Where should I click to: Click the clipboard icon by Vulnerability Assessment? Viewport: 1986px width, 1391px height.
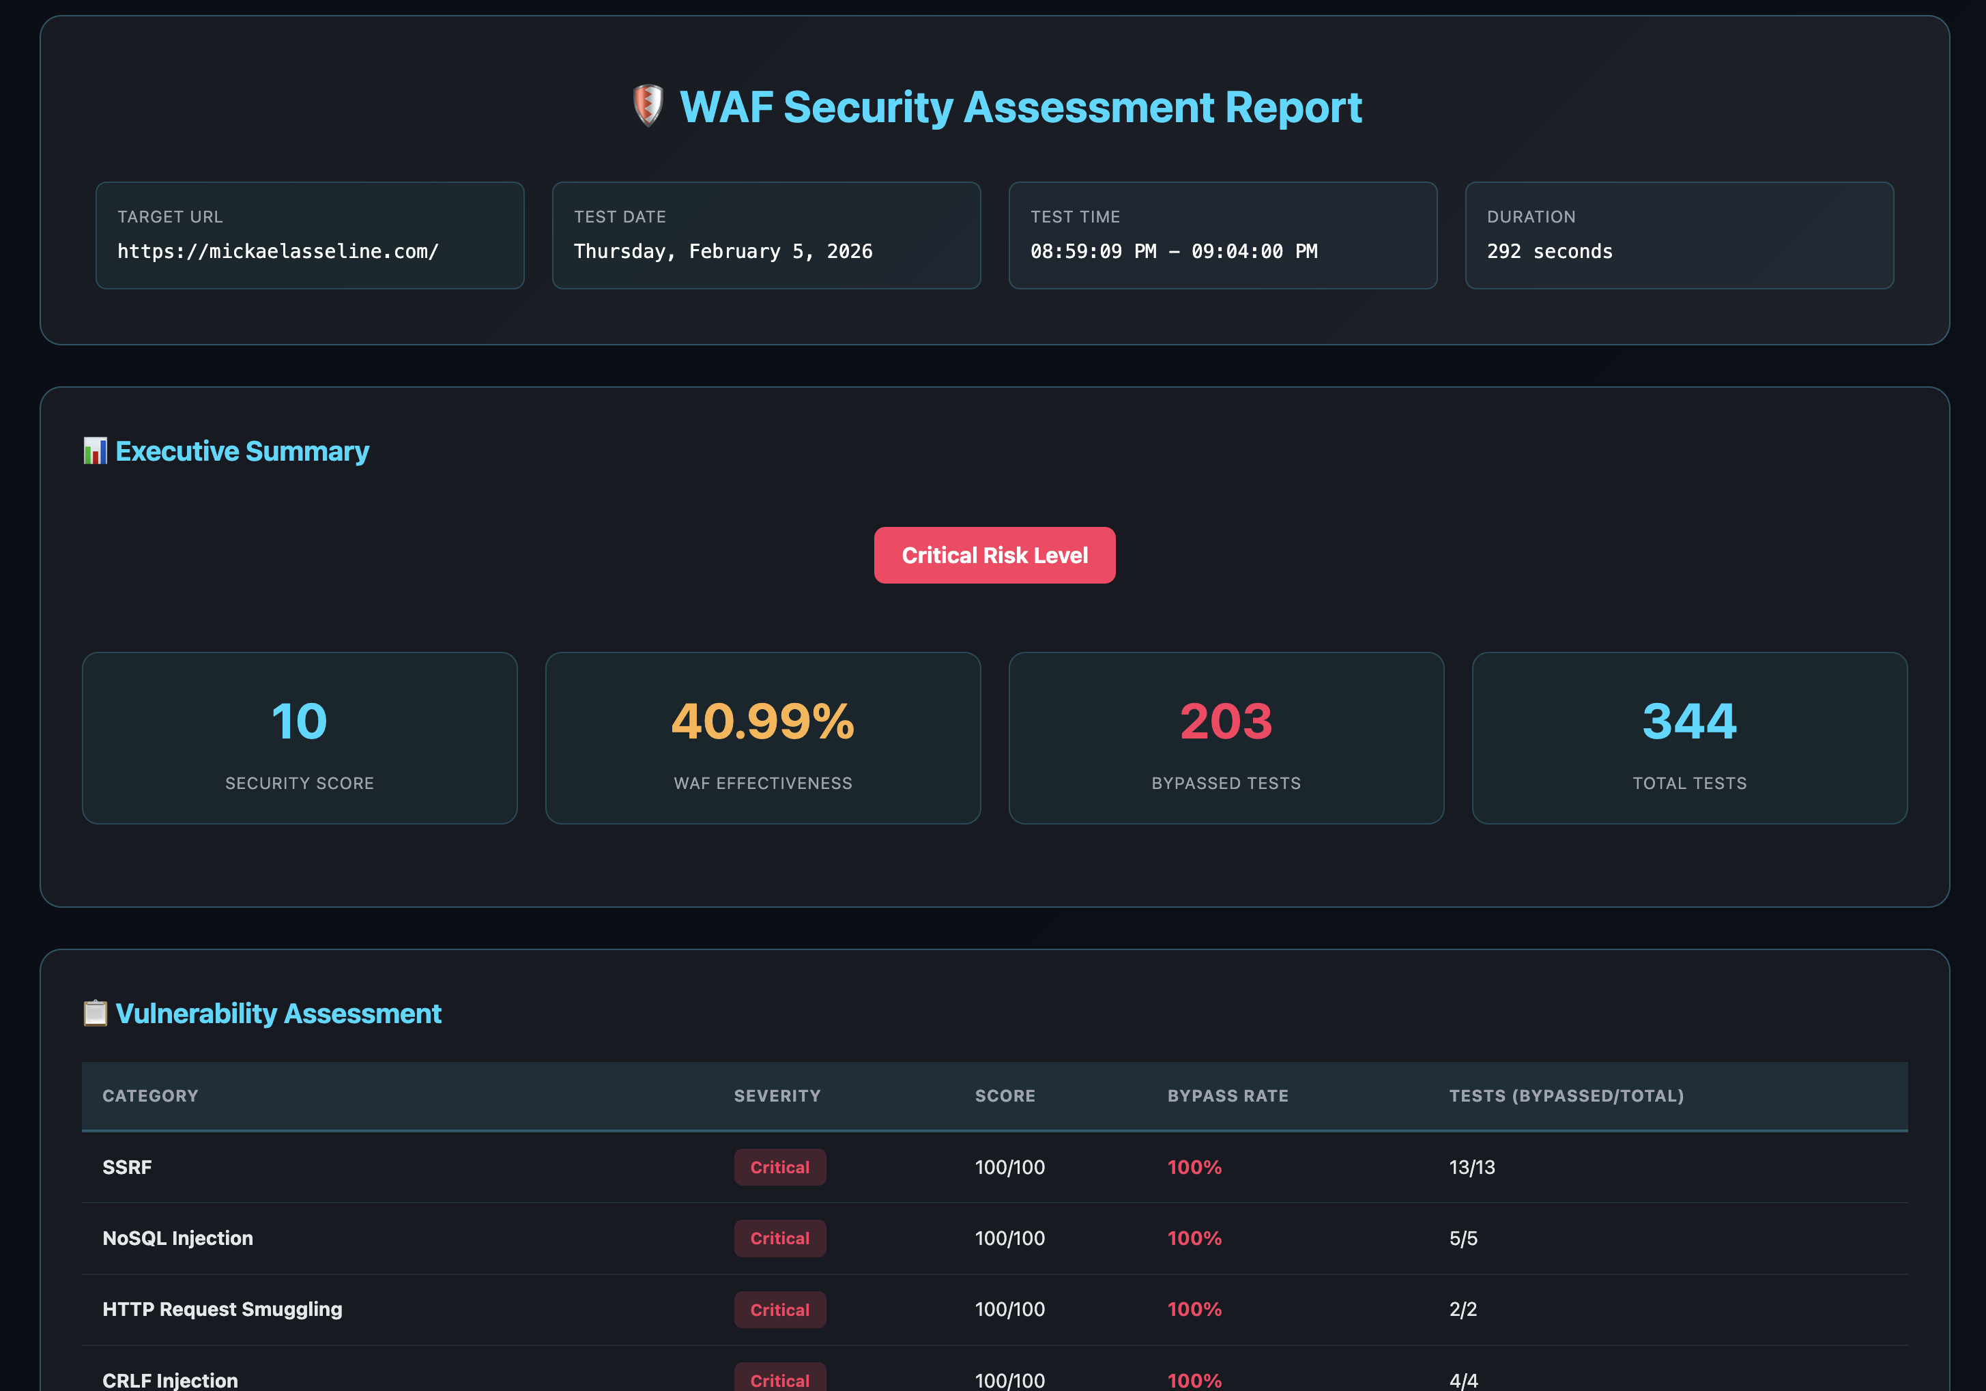pyautogui.click(x=95, y=1013)
